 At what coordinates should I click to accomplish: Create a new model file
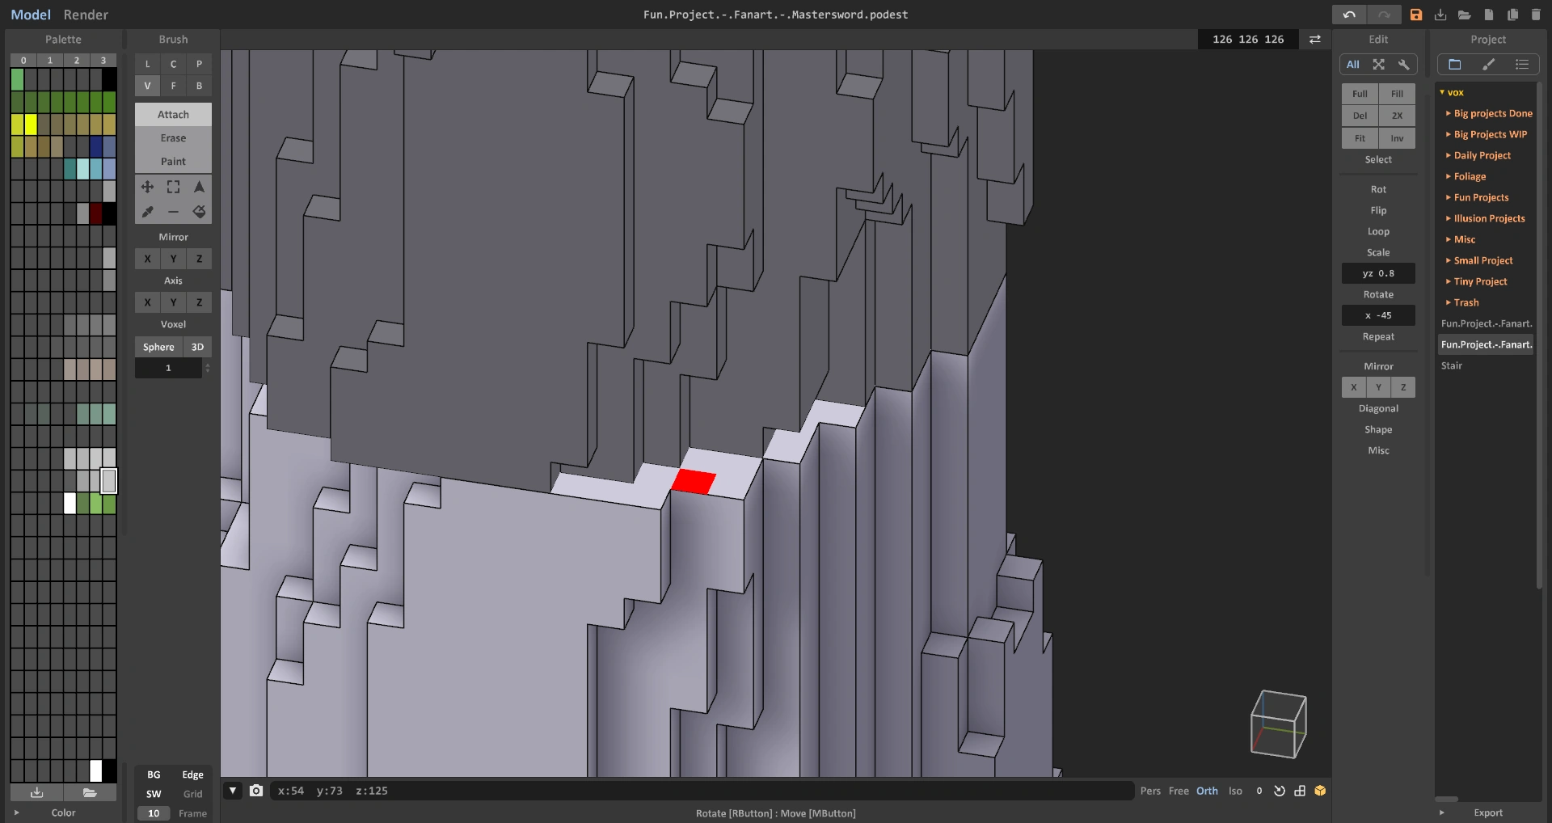(x=1488, y=15)
